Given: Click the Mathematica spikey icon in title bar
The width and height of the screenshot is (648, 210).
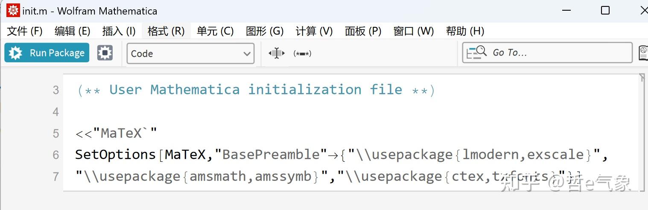Looking at the screenshot, I should (x=13, y=11).
